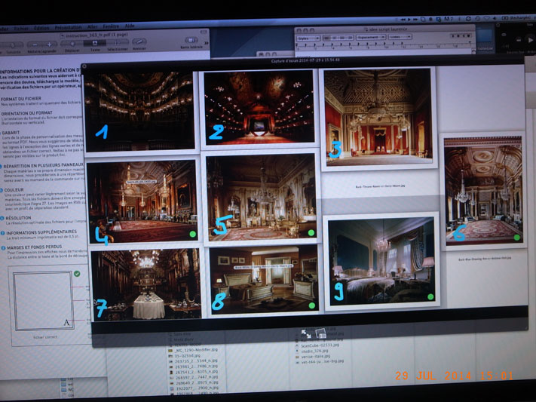Click the zoom in plus button in Preview
Screen dimensions: 536x402
pyautogui.click(x=49, y=44)
